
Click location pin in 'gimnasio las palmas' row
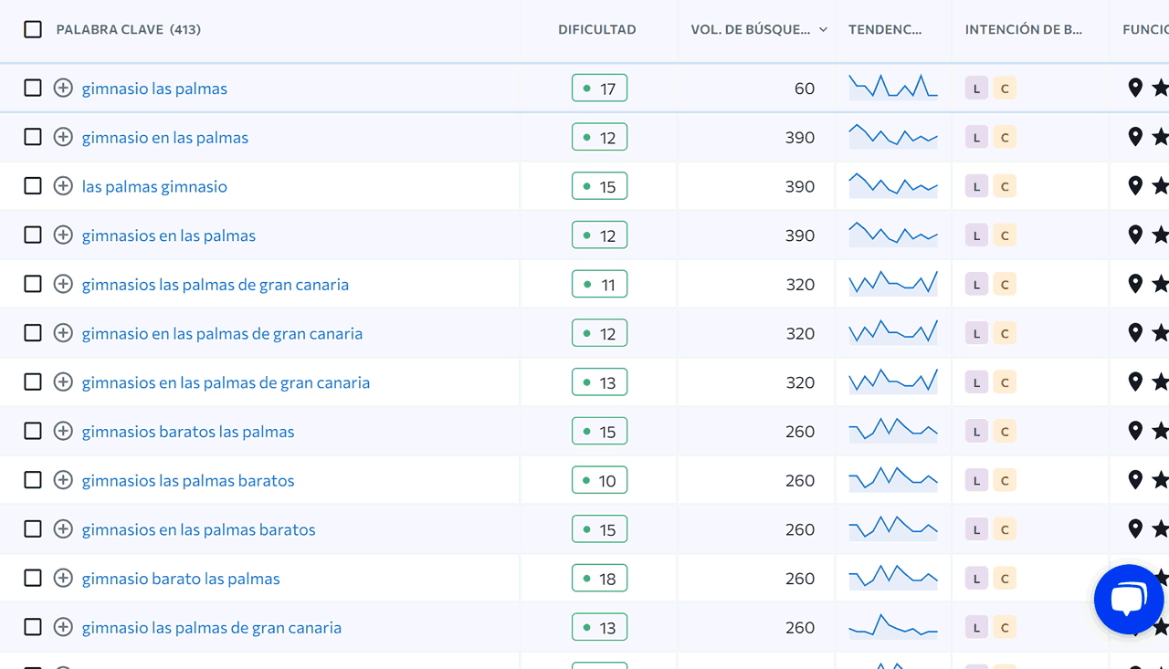click(1135, 88)
